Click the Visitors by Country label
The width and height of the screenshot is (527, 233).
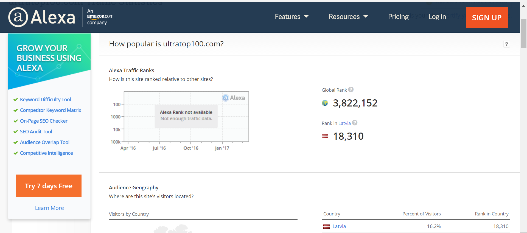[x=129, y=214]
